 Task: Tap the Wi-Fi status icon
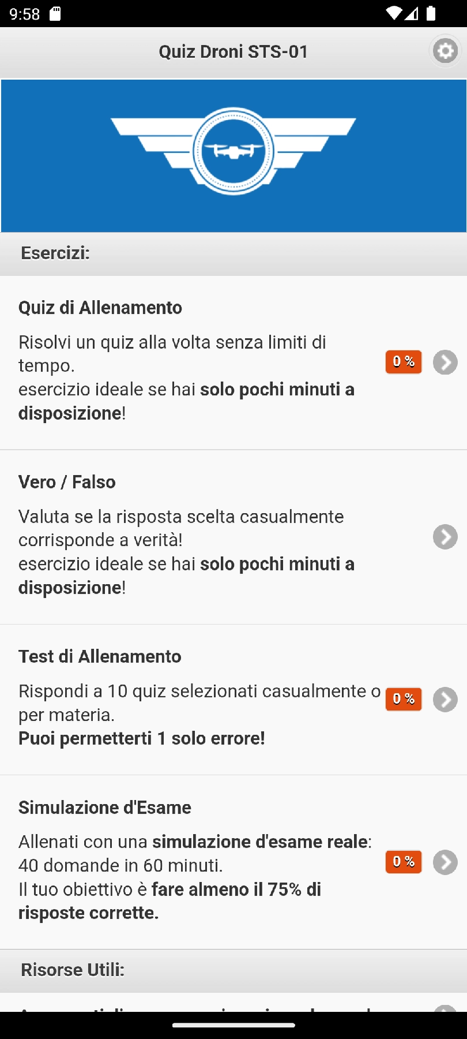click(x=394, y=14)
